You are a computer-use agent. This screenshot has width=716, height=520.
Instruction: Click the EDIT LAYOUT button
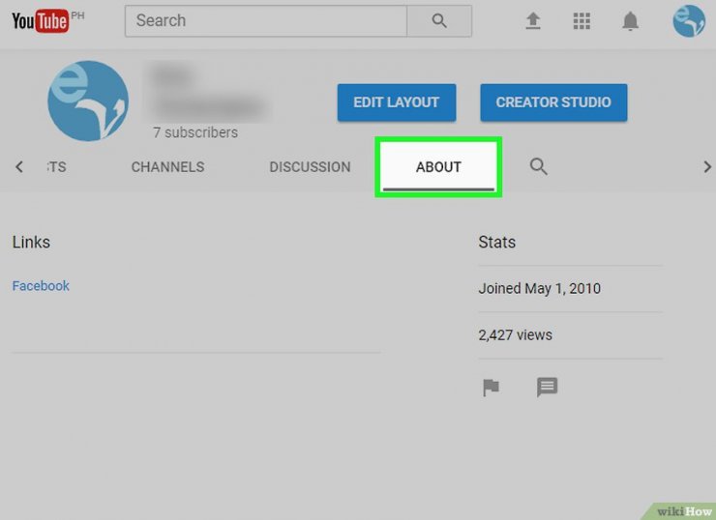396,102
